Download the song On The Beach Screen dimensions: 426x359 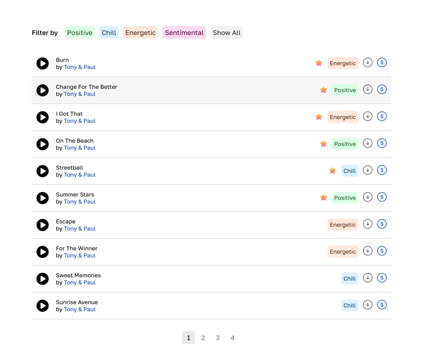click(368, 143)
